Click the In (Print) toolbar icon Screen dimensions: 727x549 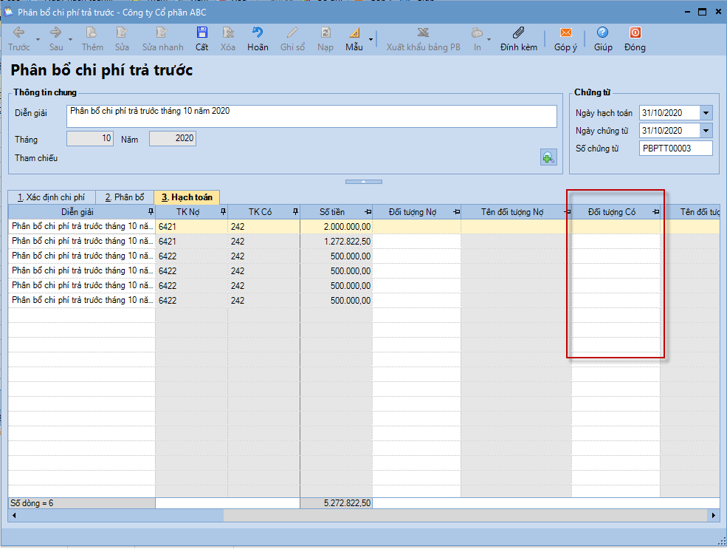point(477,38)
